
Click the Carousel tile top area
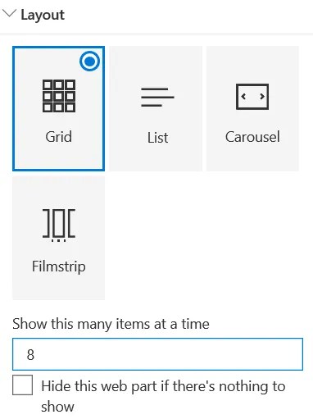tap(252, 64)
